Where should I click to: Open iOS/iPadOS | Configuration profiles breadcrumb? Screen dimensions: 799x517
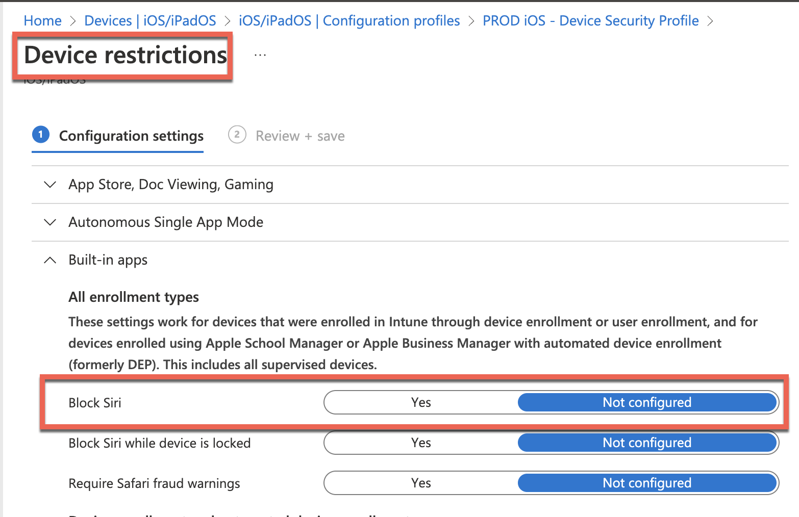[349, 21]
